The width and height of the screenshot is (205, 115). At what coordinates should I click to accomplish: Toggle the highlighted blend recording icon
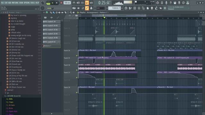click(x=87, y=3)
